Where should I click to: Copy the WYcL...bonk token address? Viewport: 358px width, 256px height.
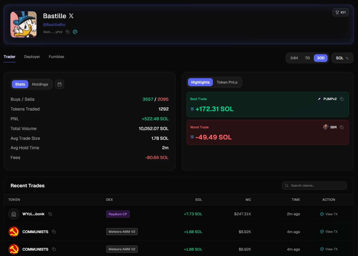[50, 214]
